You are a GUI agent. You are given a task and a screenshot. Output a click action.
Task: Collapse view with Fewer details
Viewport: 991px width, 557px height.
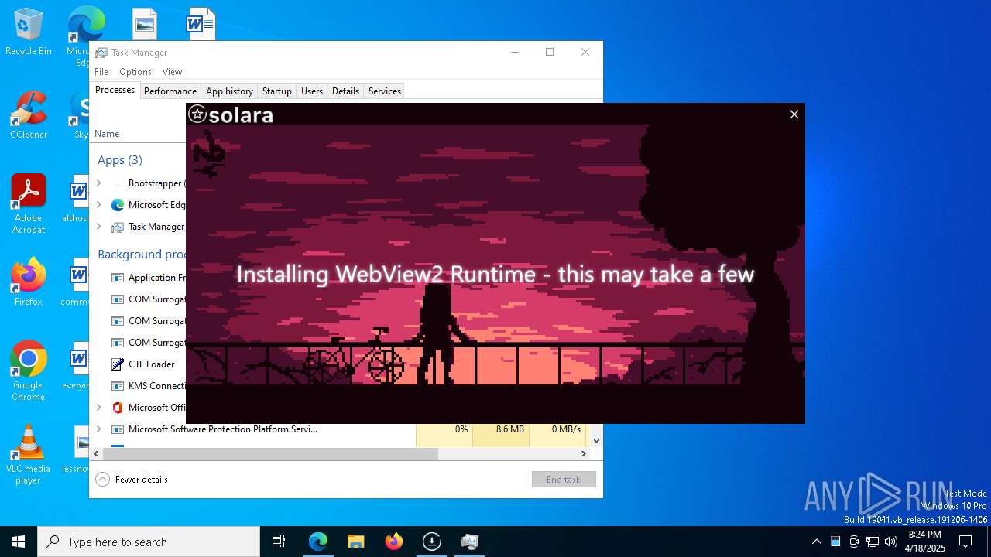(132, 480)
